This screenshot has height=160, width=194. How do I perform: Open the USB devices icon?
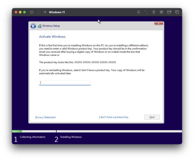(154, 12)
